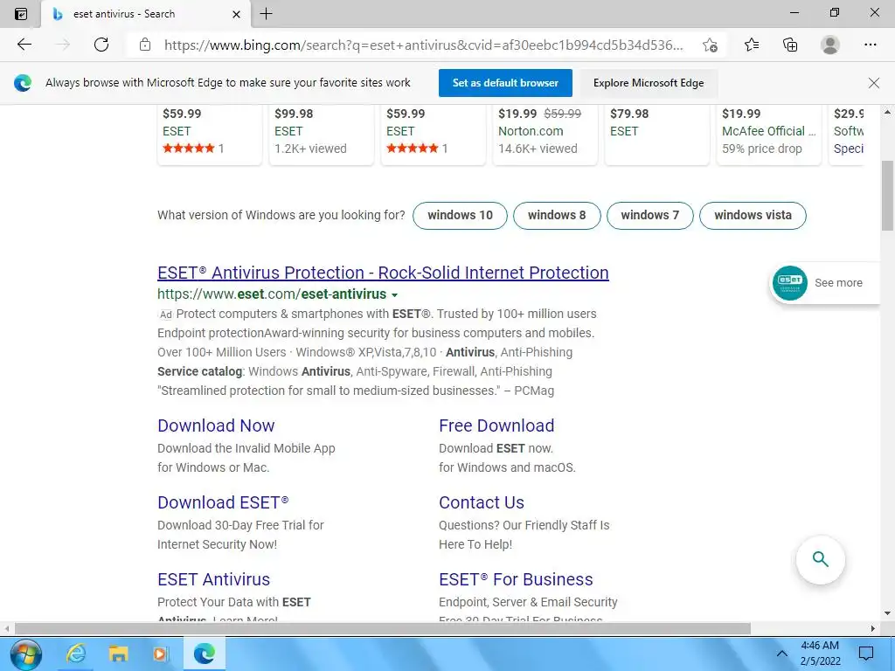
Task: Launch Internet Explorer from the taskbar
Action: coord(76,654)
